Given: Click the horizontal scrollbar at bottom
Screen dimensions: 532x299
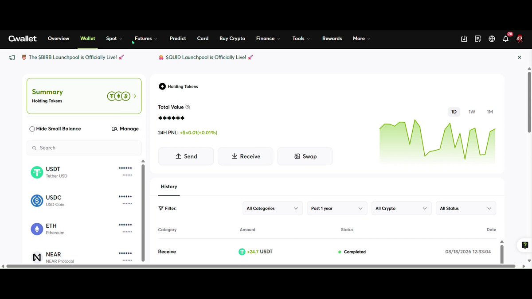Looking at the screenshot, I should 261,266.
